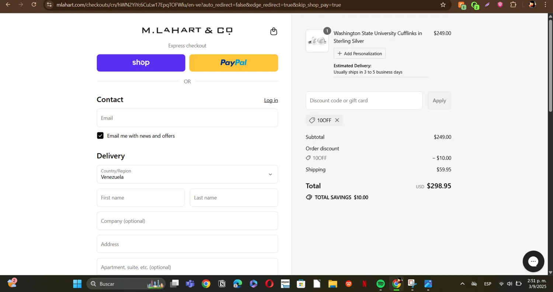Click the Total $298.95 amount
553x292 pixels.
[x=439, y=186]
